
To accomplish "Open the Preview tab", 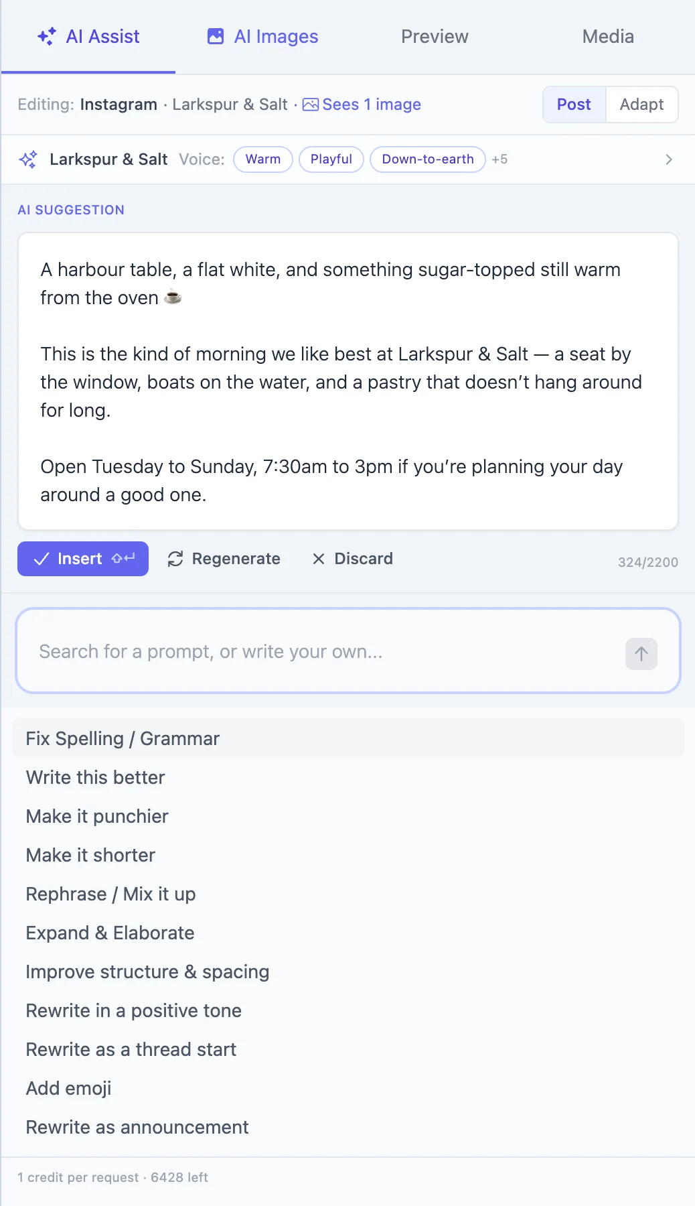I will (x=435, y=36).
